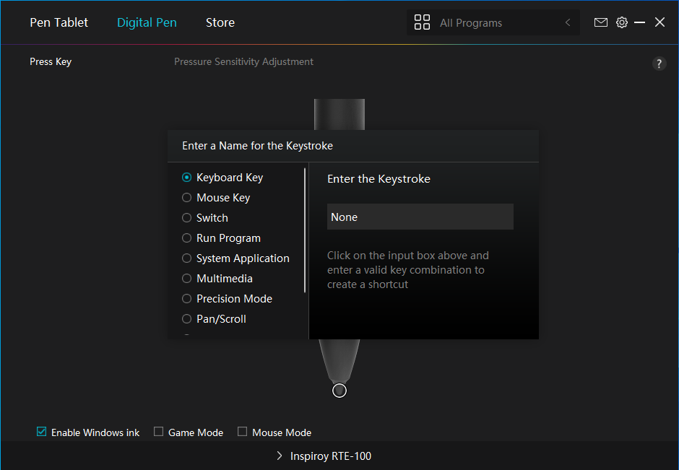
Task: Enable the Game Mode checkbox
Action: [x=158, y=432]
